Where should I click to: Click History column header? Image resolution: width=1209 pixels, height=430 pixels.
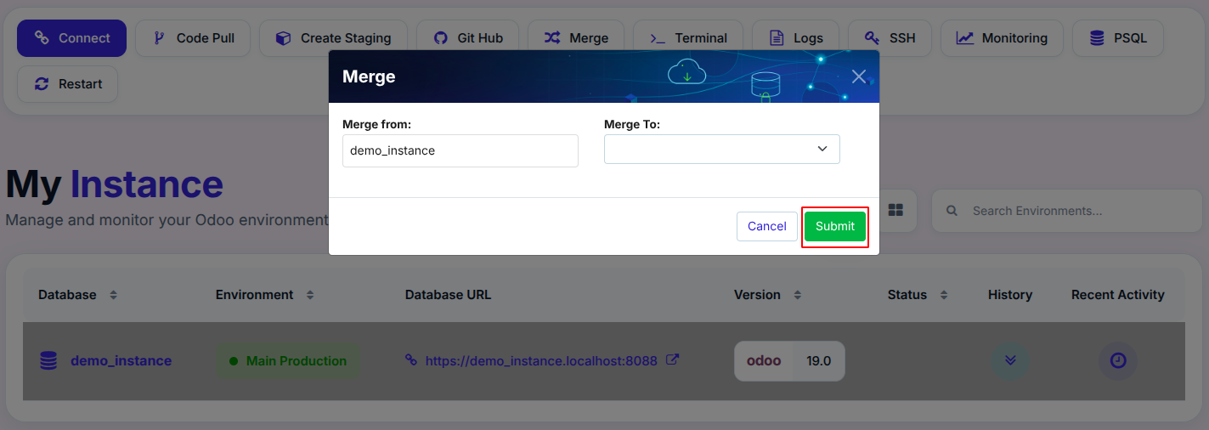tap(1010, 295)
